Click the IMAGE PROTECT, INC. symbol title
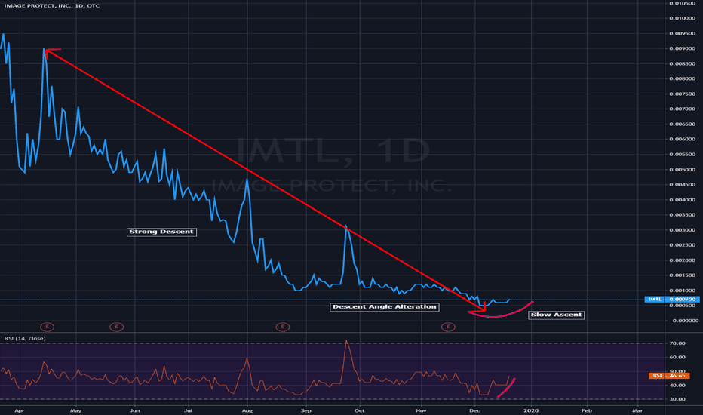Image resolution: width=703 pixels, height=415 pixels. 52,5
